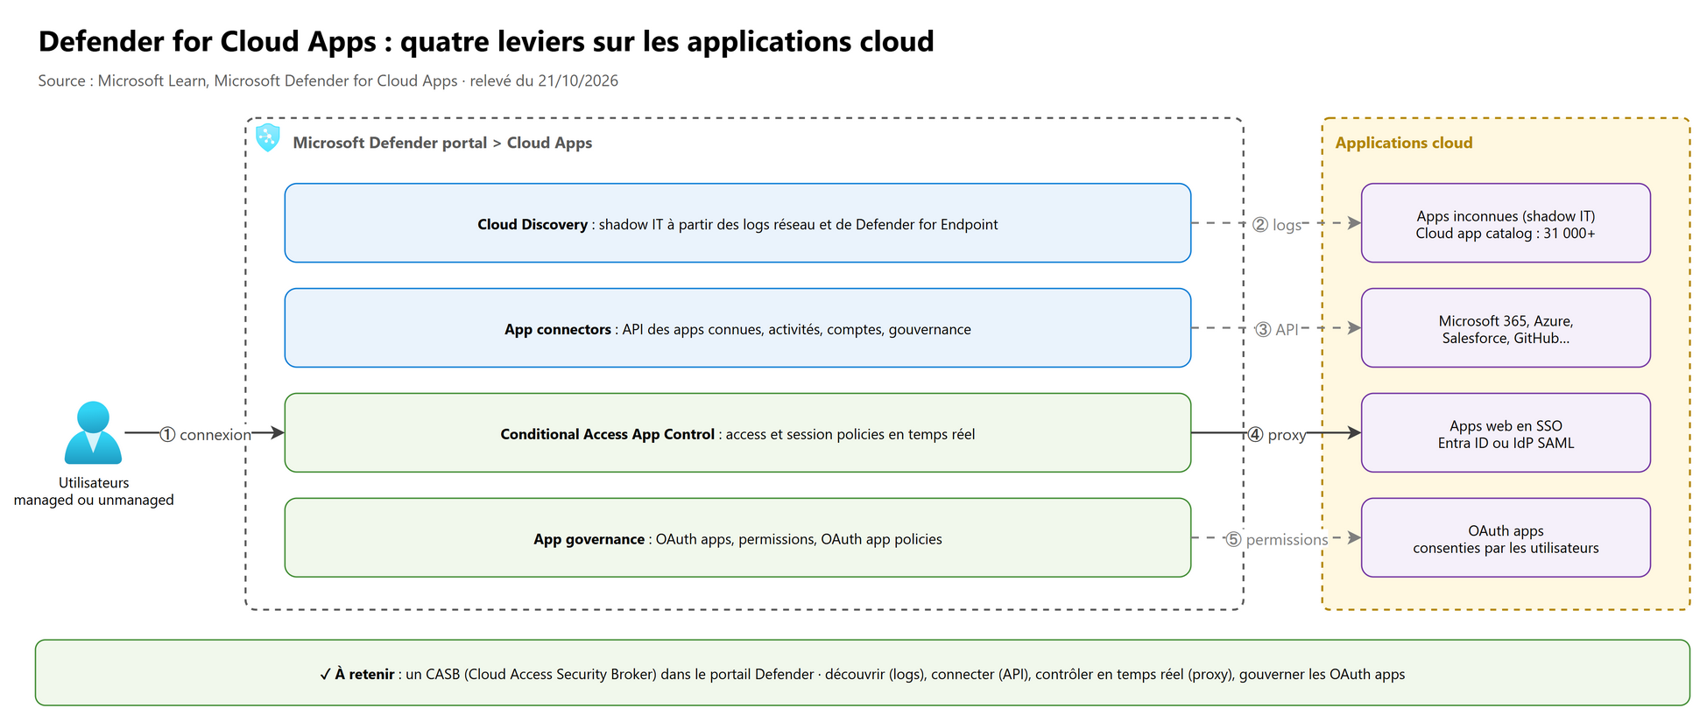Screen dimensions: 1707x722
Task: Click 'Microsoft Defender portal > Cloud Apps' heading
Action: pos(442,143)
